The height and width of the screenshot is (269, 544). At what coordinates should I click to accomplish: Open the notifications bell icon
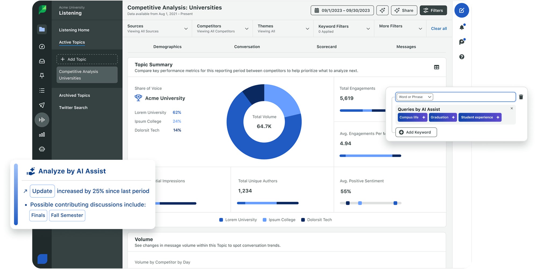click(462, 27)
